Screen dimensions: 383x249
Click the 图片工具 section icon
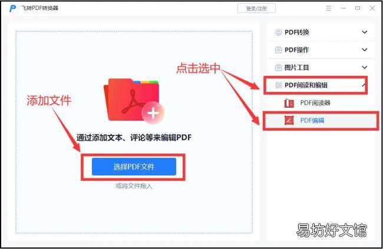279,67
